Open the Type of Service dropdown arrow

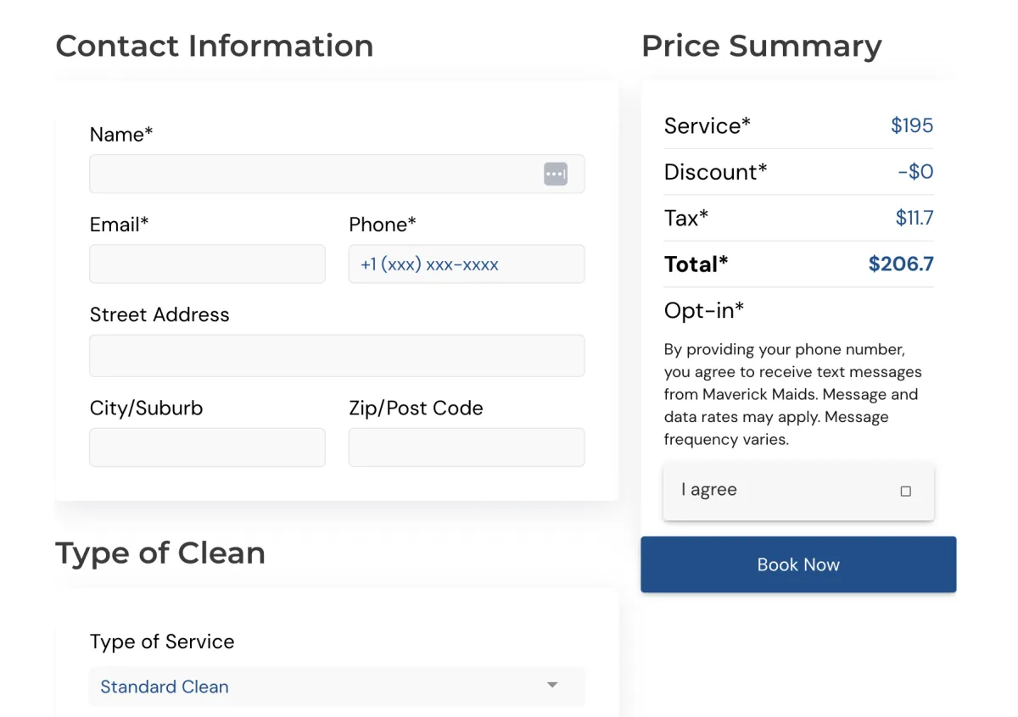pos(552,686)
